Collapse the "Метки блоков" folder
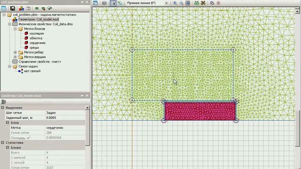 pos(15,29)
